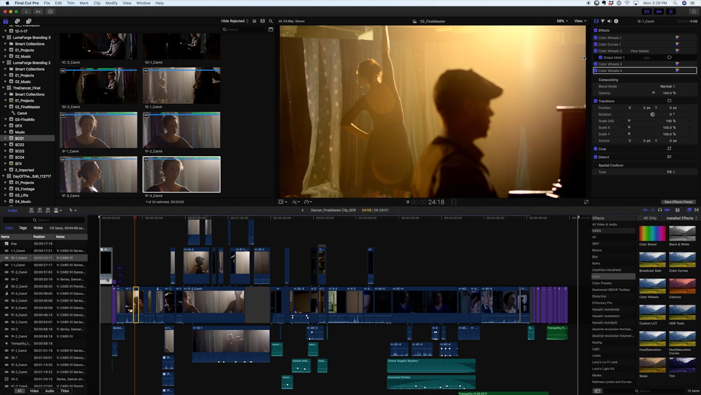The width and height of the screenshot is (701, 395).
Task: Open the keyword editor key icon
Action: 38,12
